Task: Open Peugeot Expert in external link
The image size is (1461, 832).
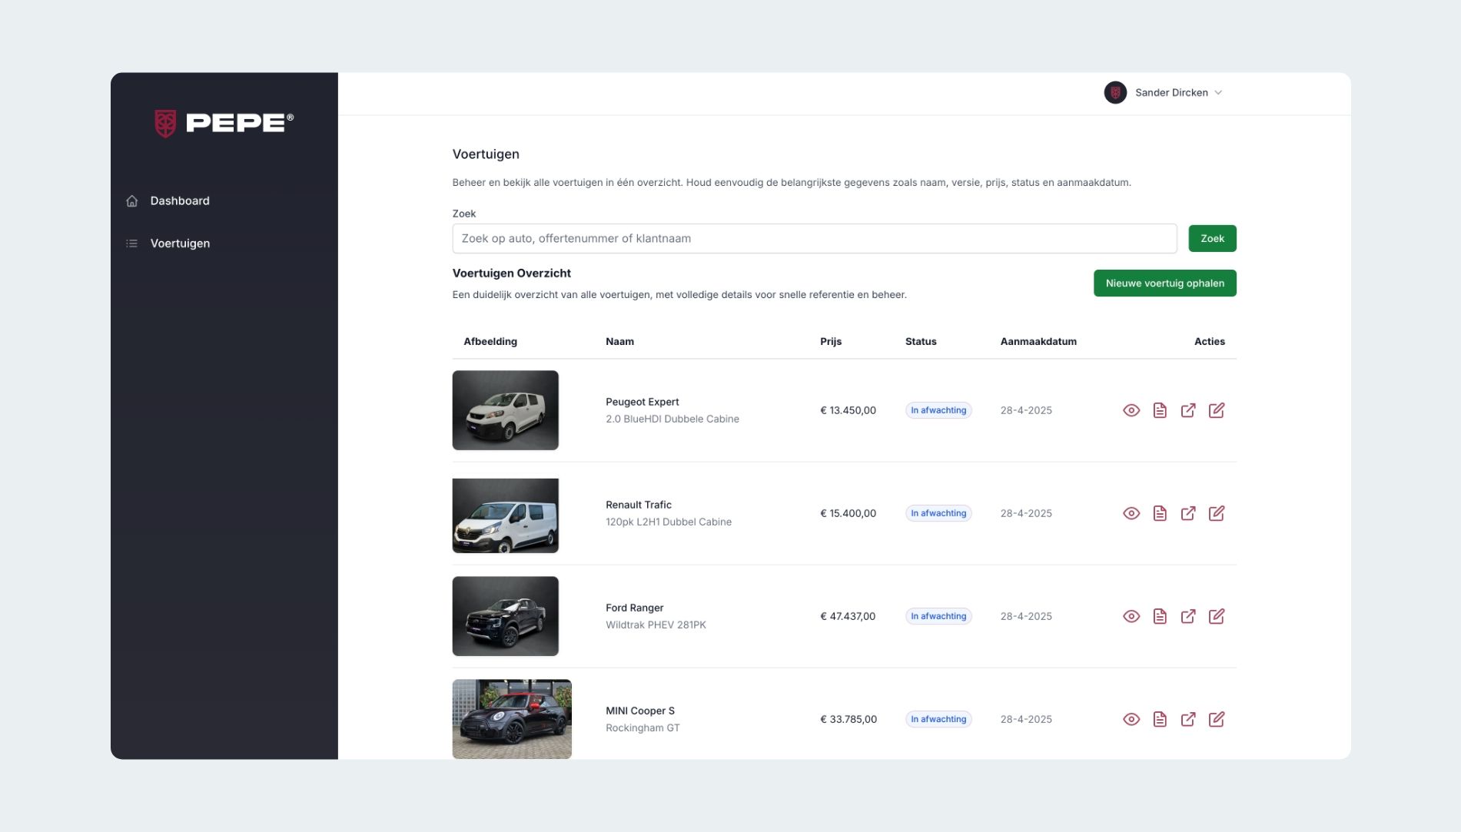Action: tap(1188, 410)
